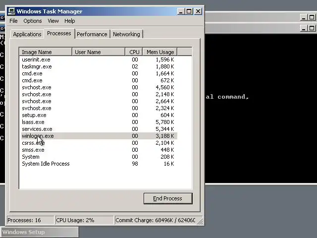Click the End Process button
Viewport: 317px width, 238px height.
point(168,198)
